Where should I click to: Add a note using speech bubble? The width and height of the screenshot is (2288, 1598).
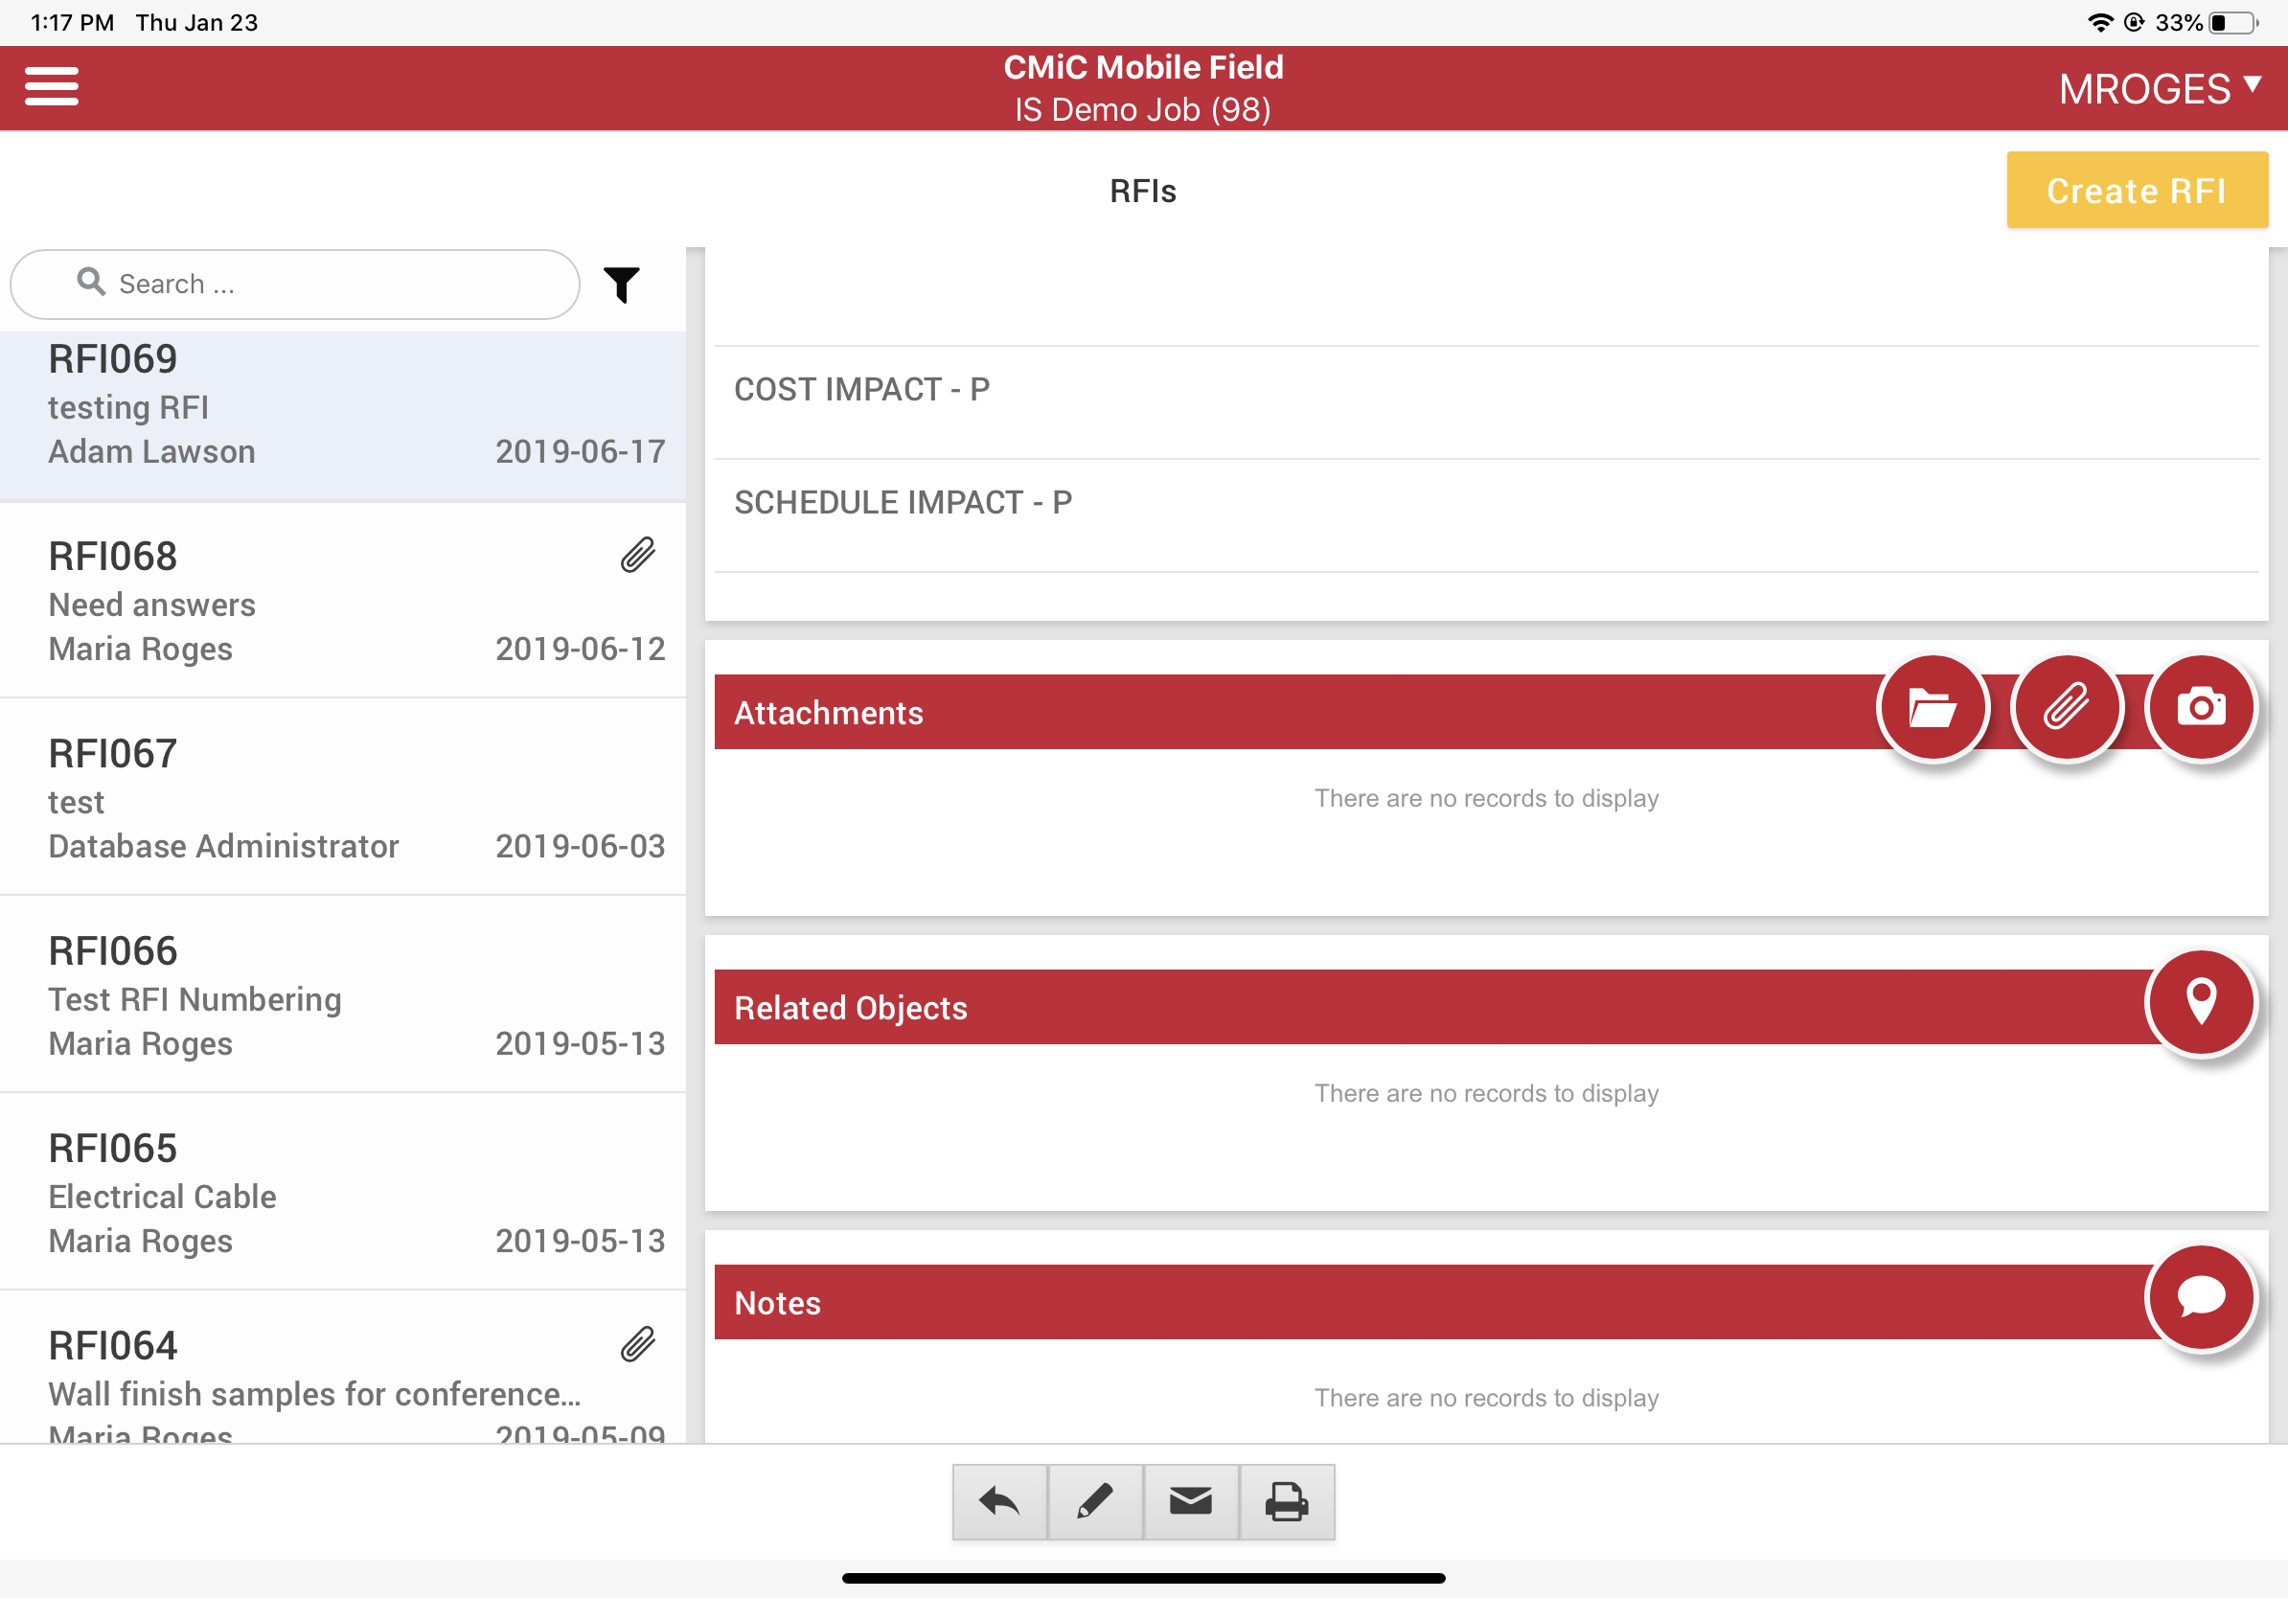coord(2200,1298)
